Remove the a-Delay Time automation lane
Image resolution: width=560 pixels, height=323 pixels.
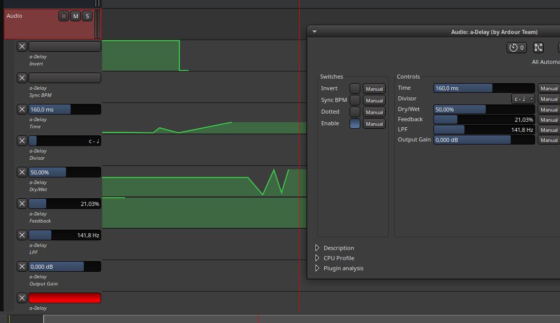coord(22,109)
